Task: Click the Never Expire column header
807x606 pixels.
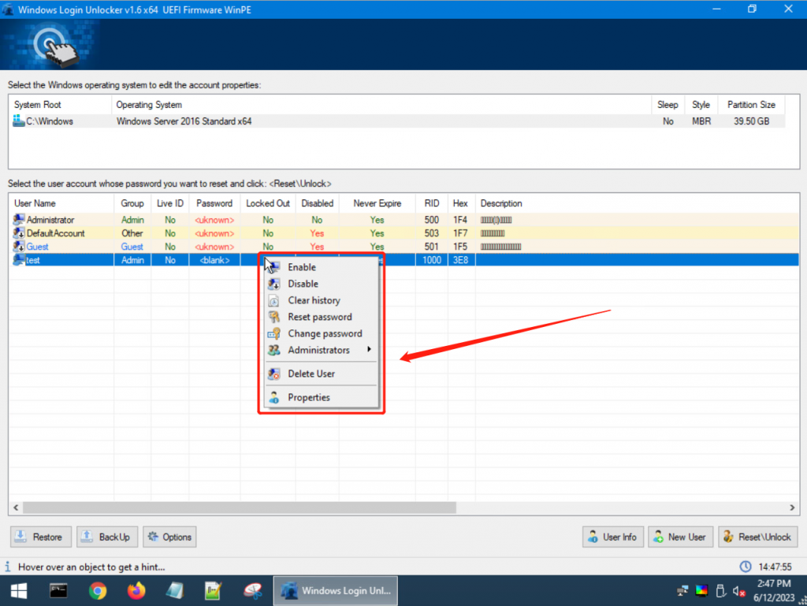Action: click(377, 203)
